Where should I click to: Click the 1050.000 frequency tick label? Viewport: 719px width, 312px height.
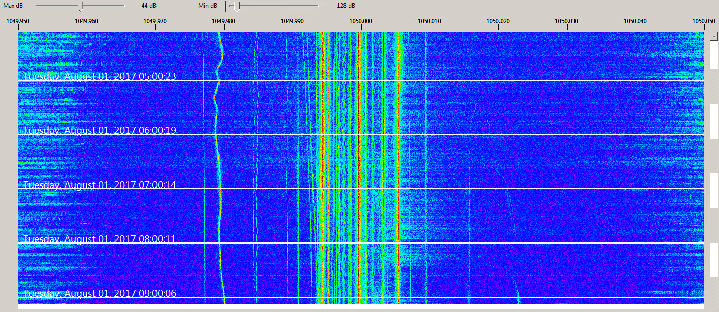tap(361, 21)
